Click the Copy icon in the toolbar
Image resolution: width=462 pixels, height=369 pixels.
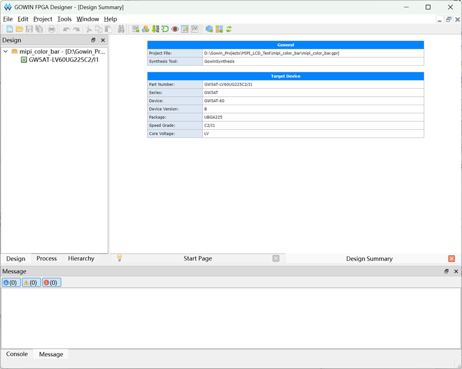point(98,29)
